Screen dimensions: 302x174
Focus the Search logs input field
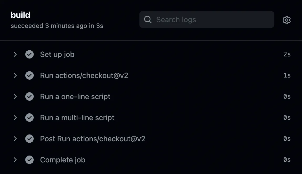tap(210, 20)
